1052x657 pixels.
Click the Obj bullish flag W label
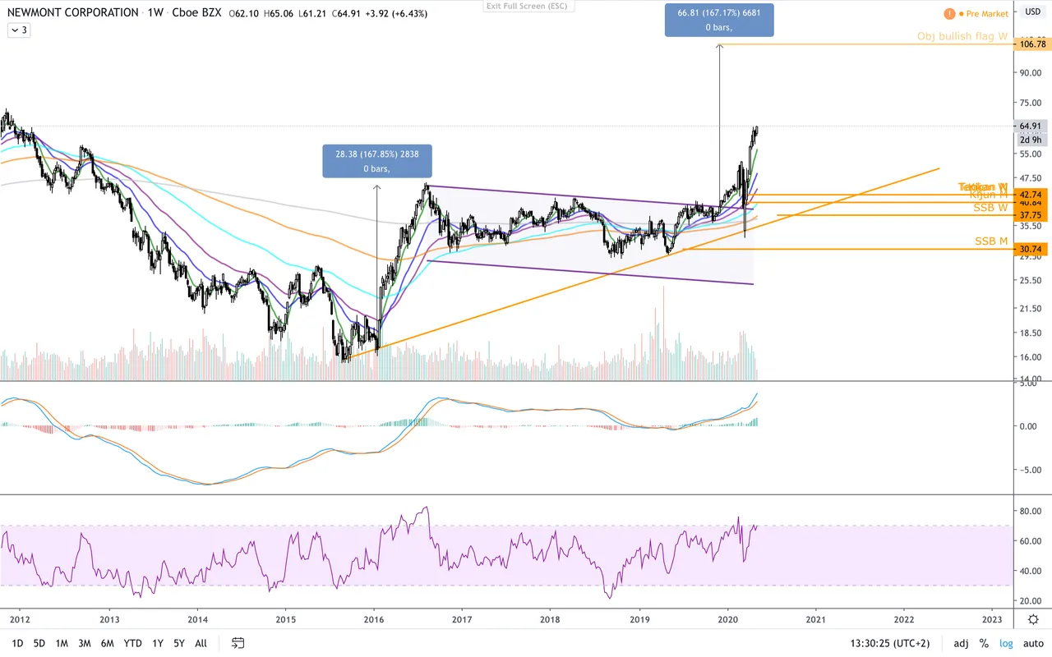(x=962, y=36)
